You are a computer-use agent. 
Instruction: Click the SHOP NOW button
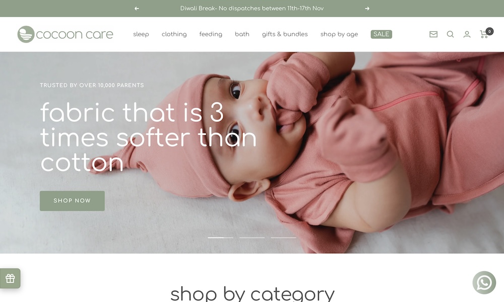tap(72, 201)
